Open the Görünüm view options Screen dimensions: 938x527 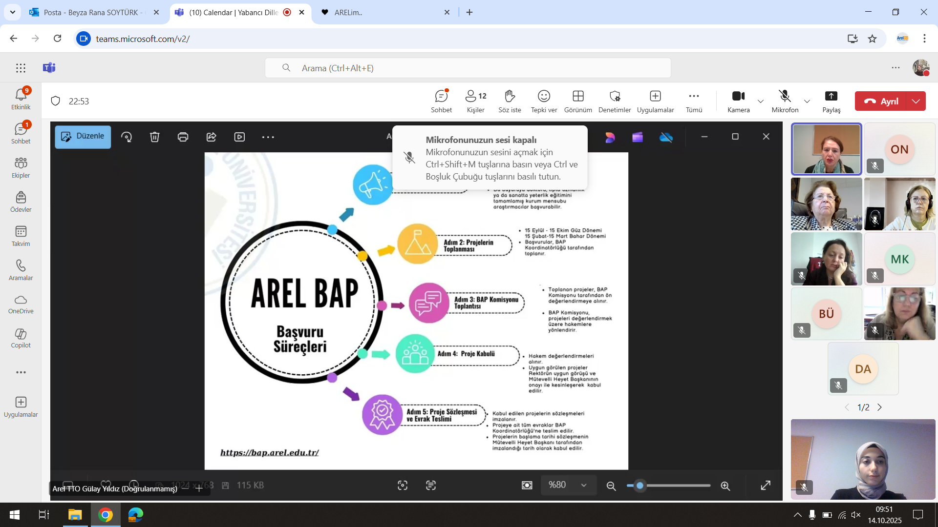point(578,101)
